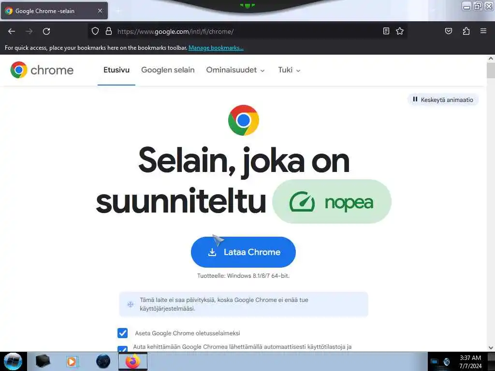Click the Tämä laite ei saa päivityksiä notice
The image size is (495, 371).
pos(244,304)
